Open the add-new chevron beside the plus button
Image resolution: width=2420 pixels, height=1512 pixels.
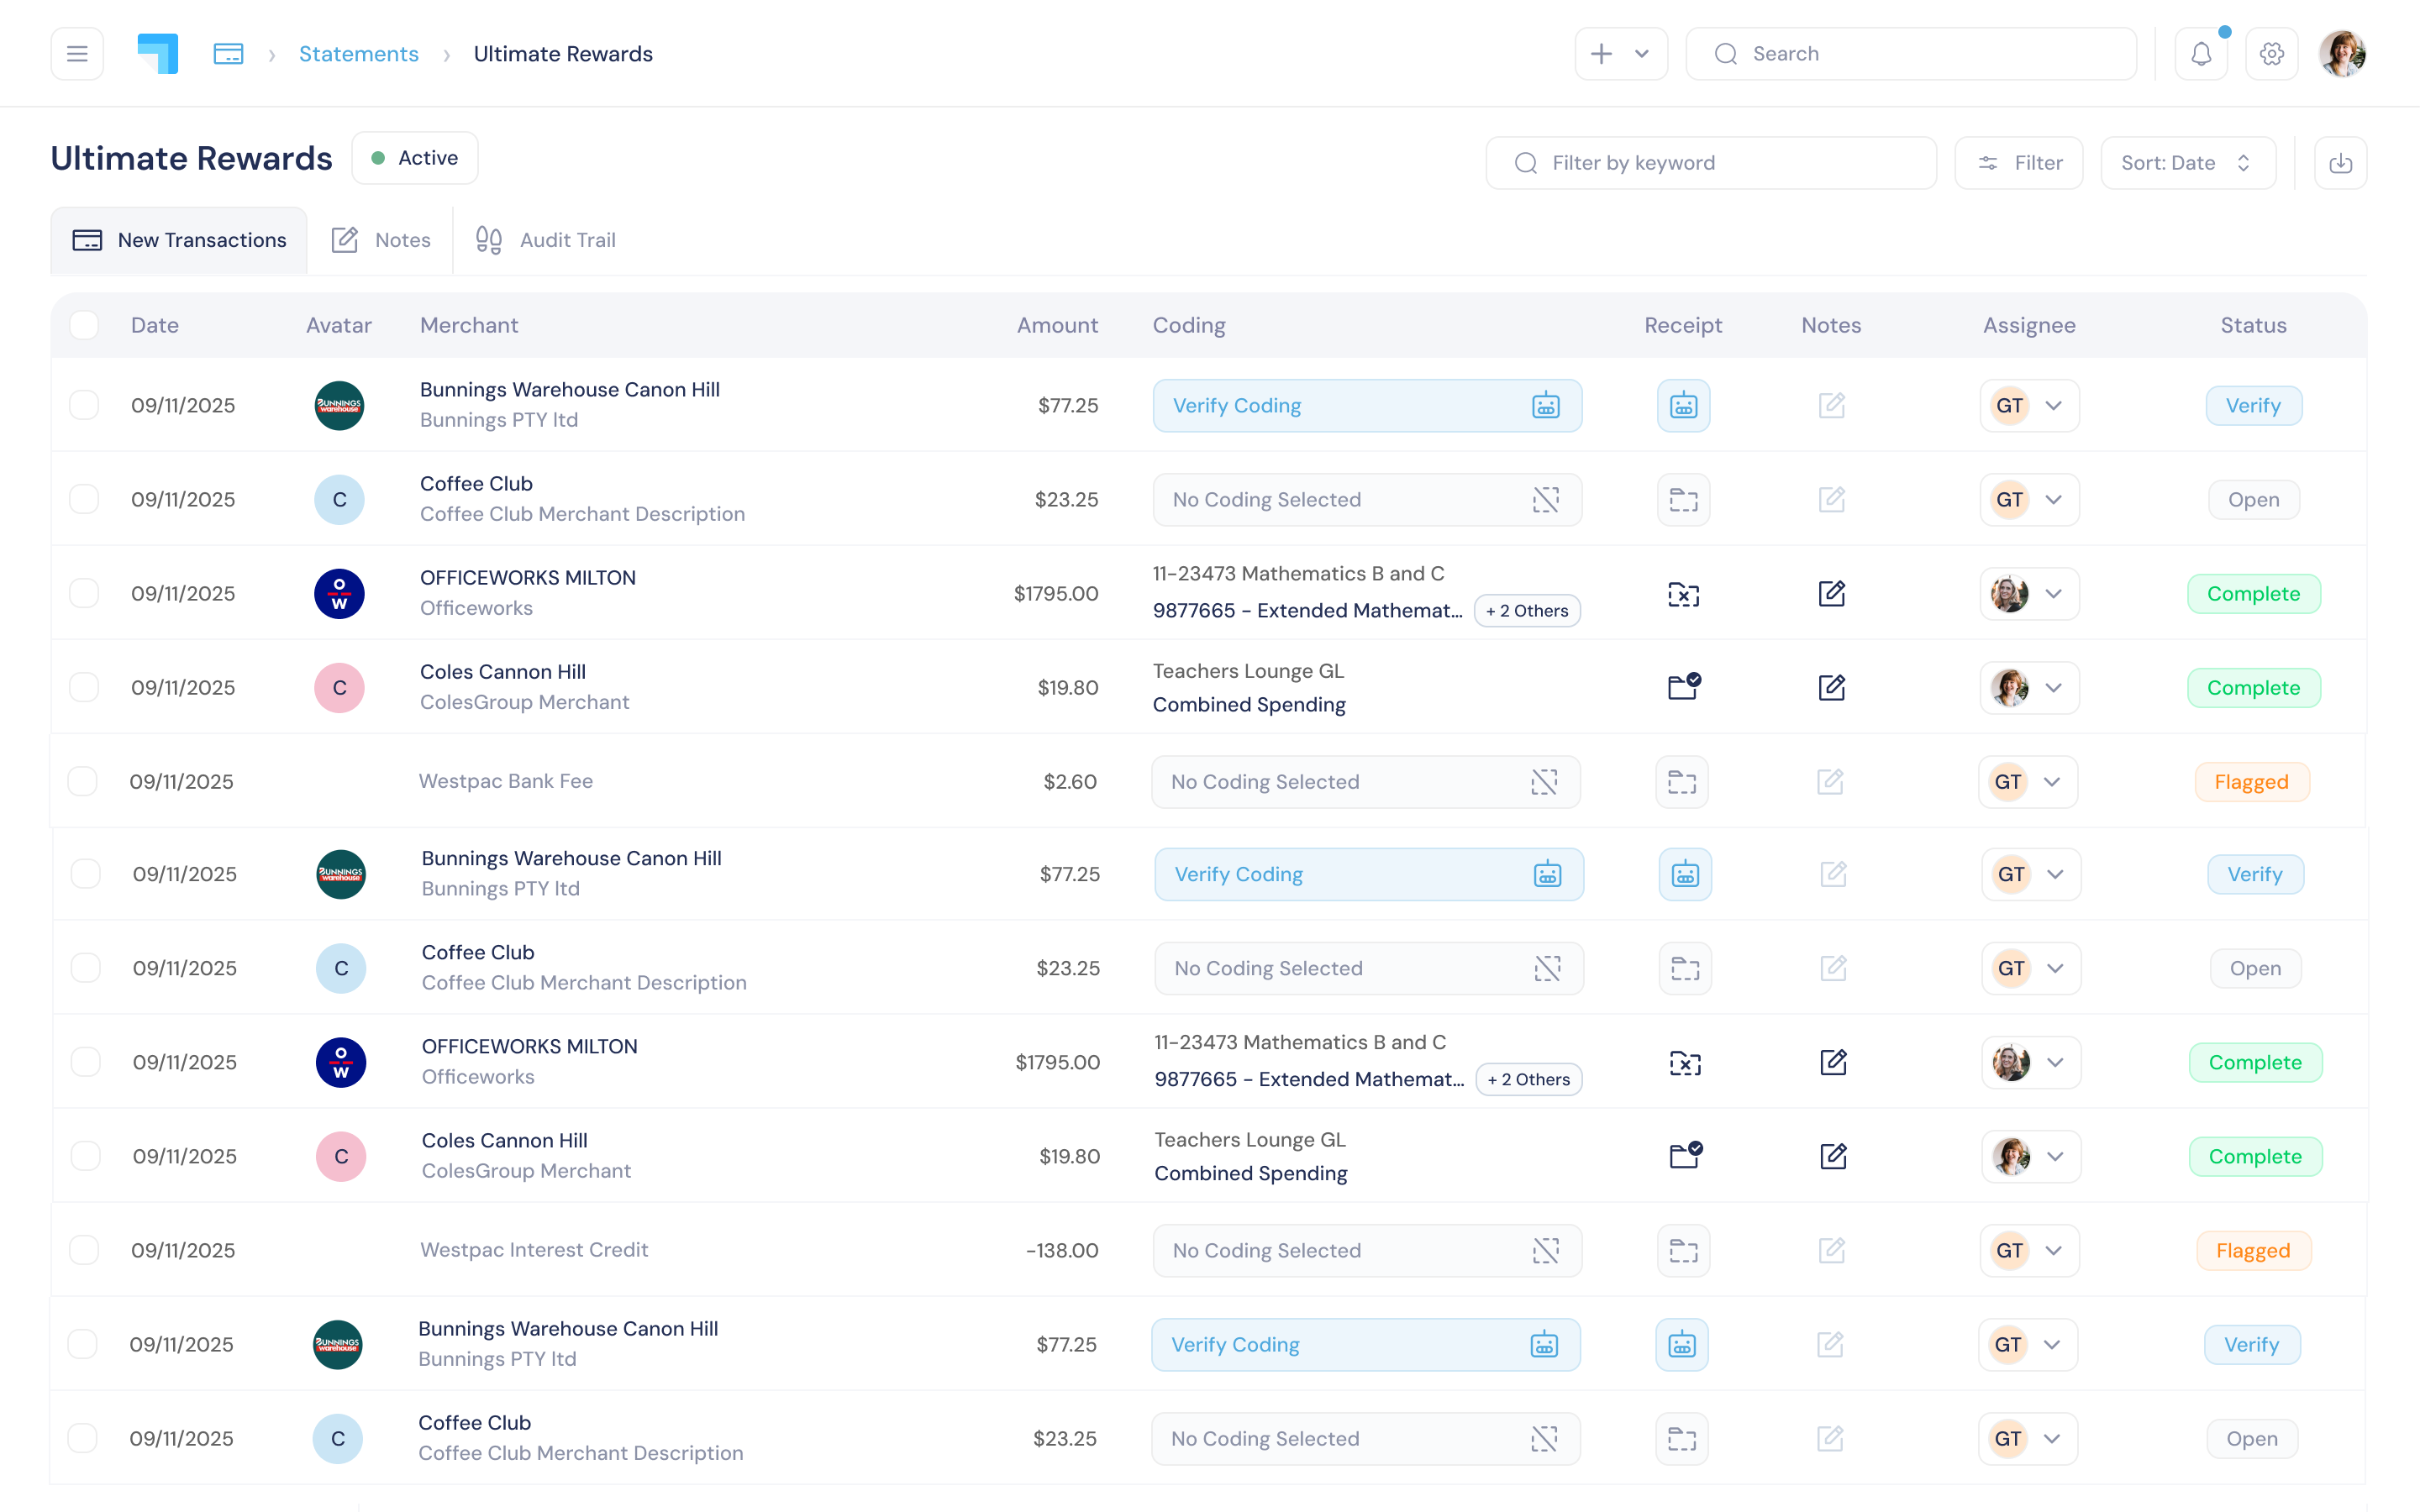tap(1640, 53)
